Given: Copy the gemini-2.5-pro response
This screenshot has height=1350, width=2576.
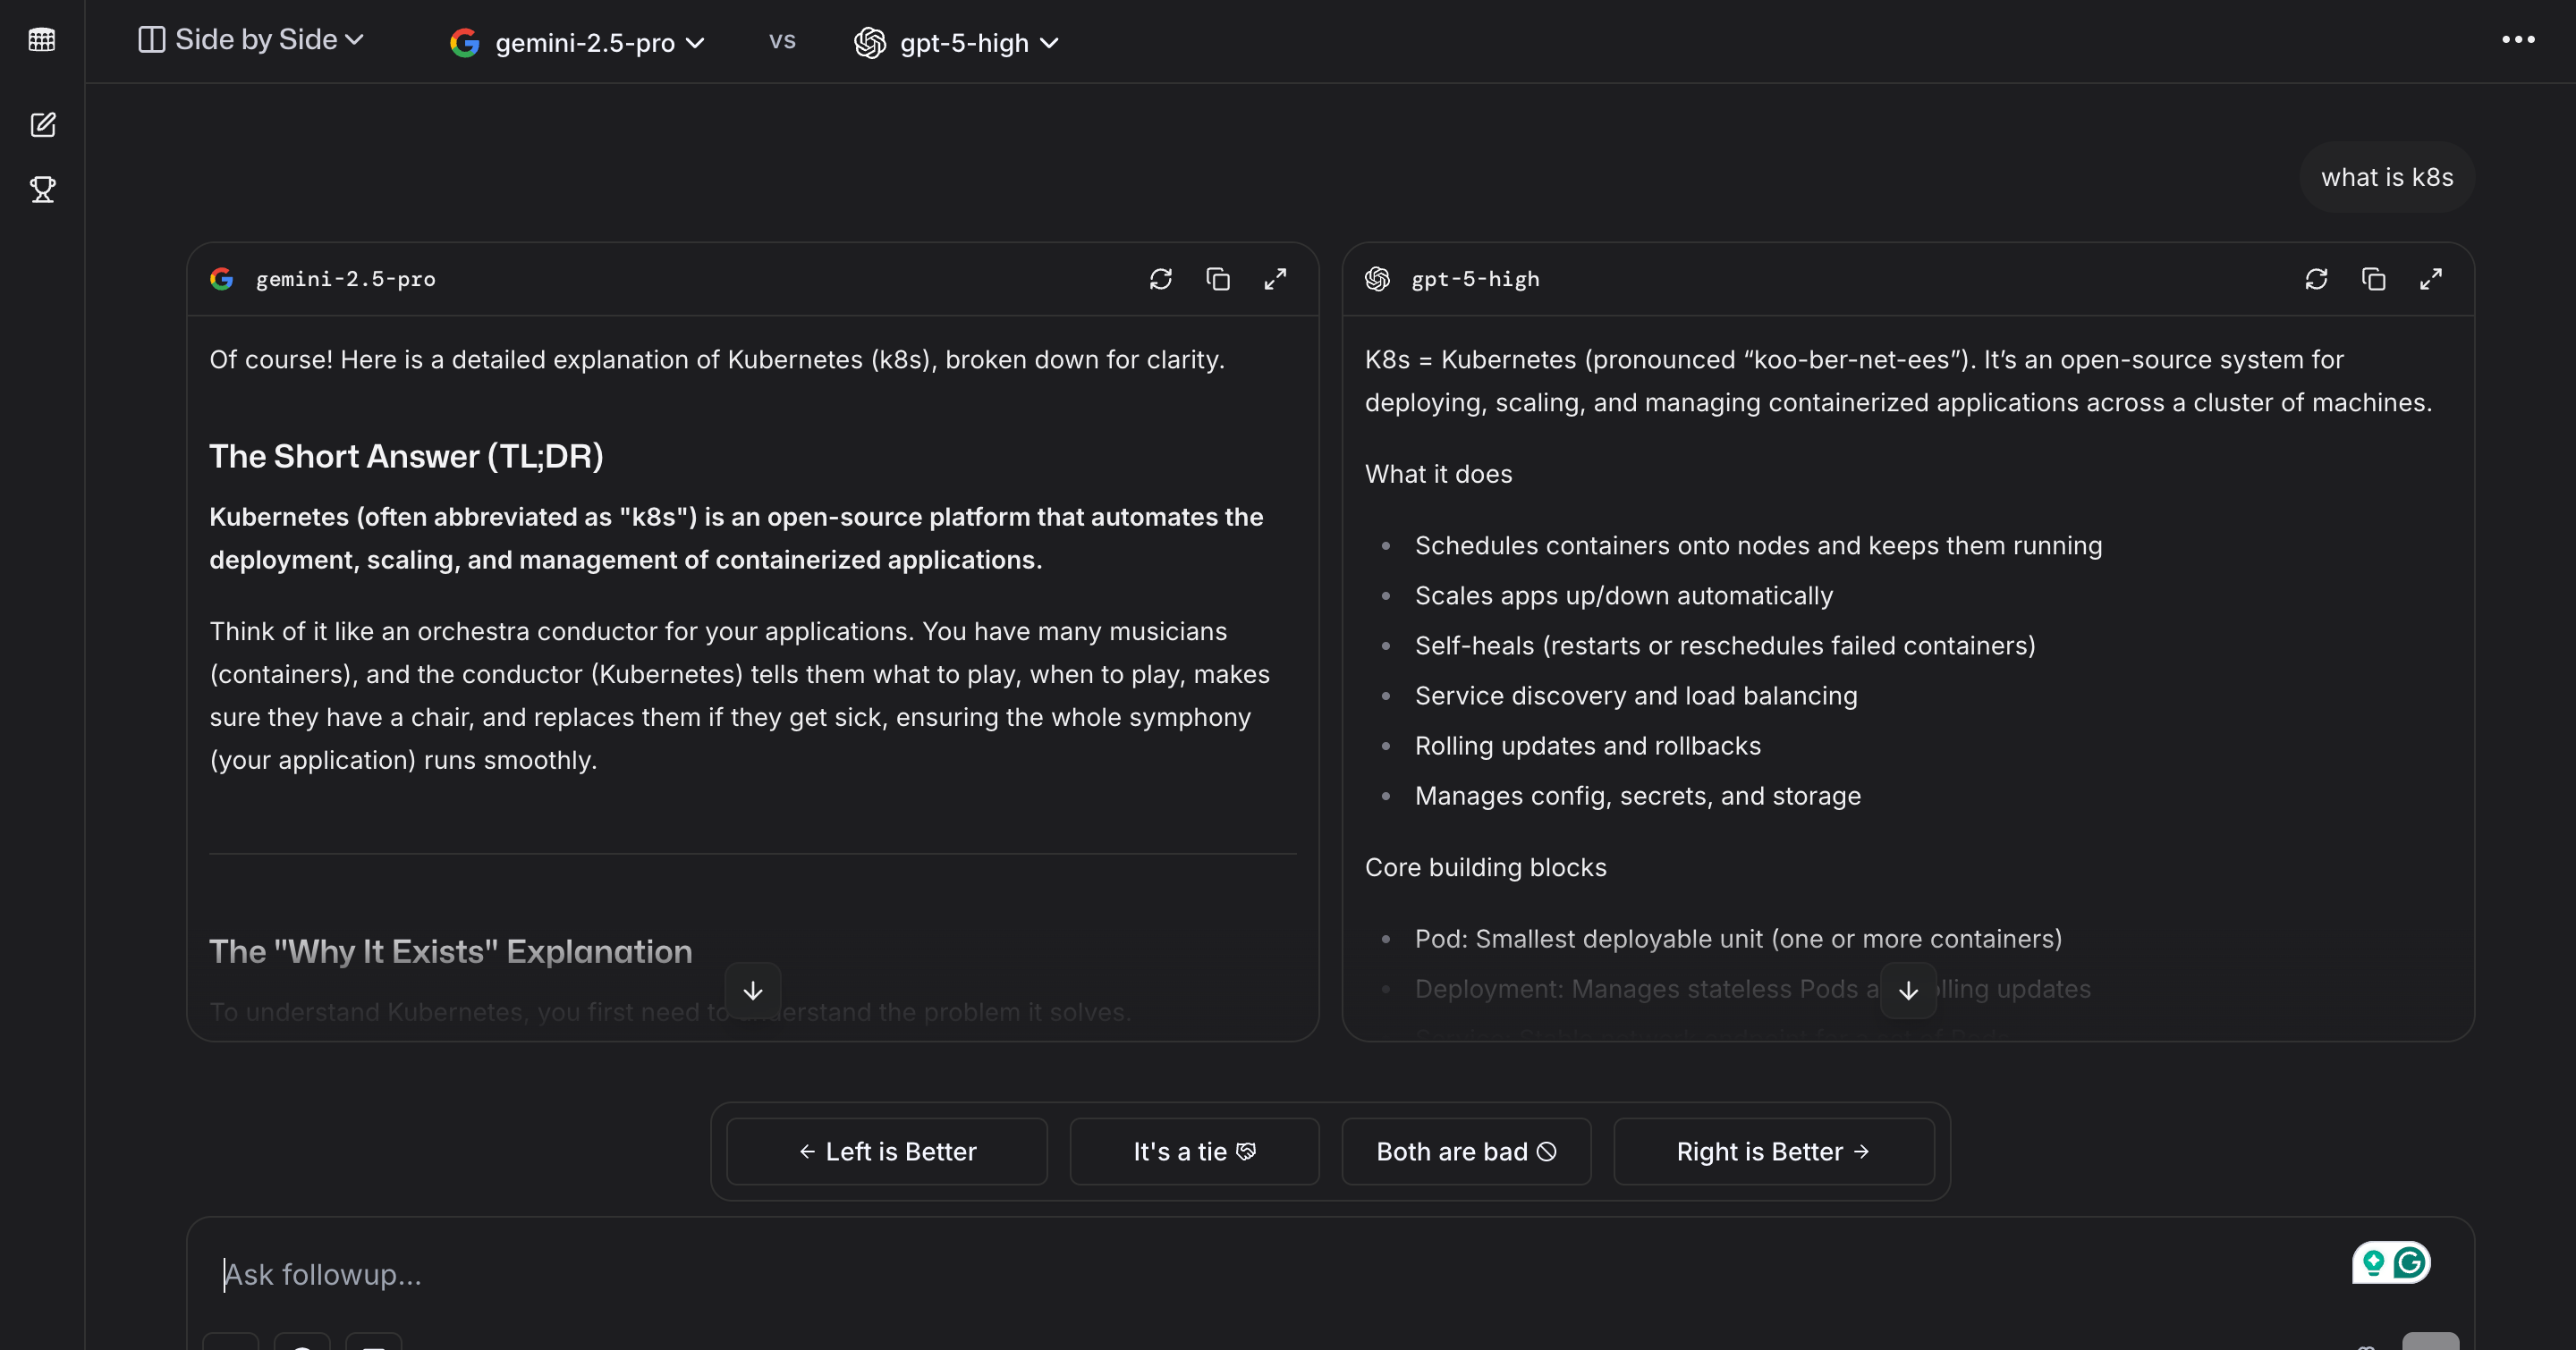Looking at the screenshot, I should pos(1217,279).
